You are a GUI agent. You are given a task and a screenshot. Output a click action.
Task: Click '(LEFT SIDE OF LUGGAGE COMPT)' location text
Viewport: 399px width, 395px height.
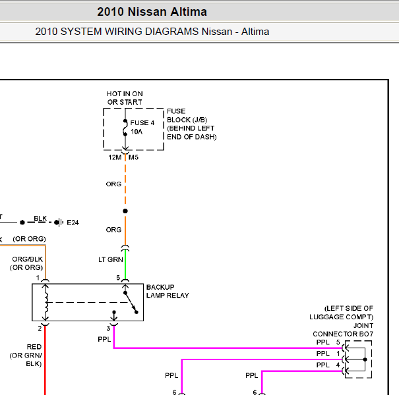(x=341, y=313)
